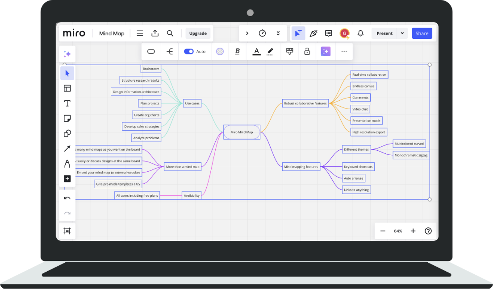Click the Mind Map board title
The width and height of the screenshot is (493, 289).
point(112,33)
